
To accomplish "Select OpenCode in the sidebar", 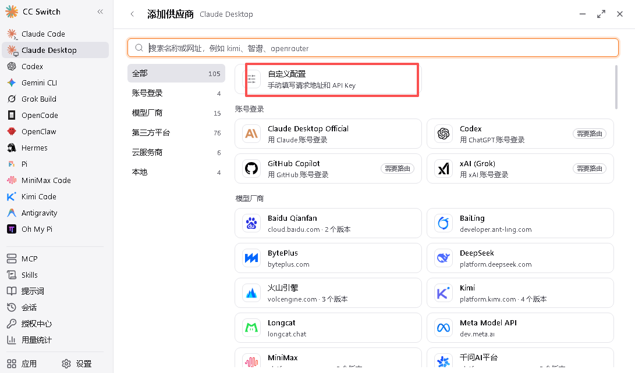I will (x=55, y=115).
